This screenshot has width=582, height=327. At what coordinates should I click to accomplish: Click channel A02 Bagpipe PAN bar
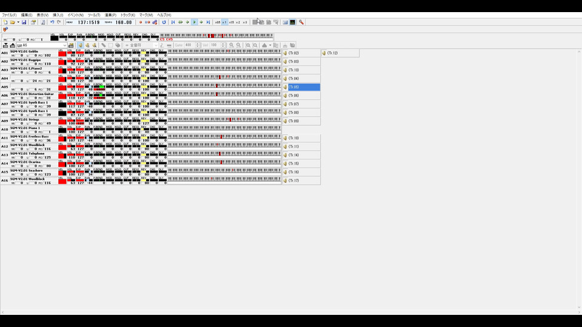(89, 61)
